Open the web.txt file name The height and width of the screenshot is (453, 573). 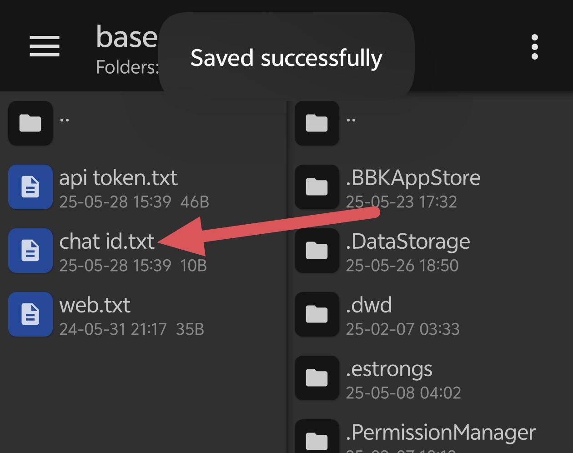point(95,305)
